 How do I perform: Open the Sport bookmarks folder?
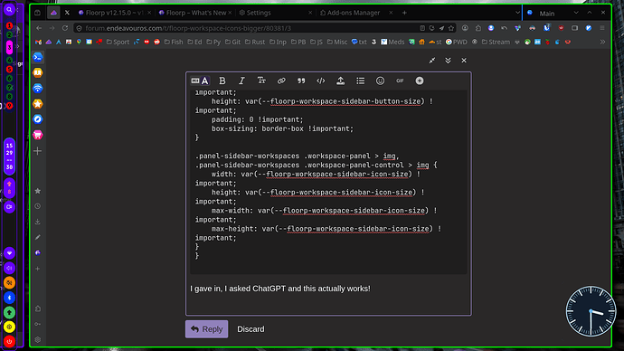pos(118,42)
